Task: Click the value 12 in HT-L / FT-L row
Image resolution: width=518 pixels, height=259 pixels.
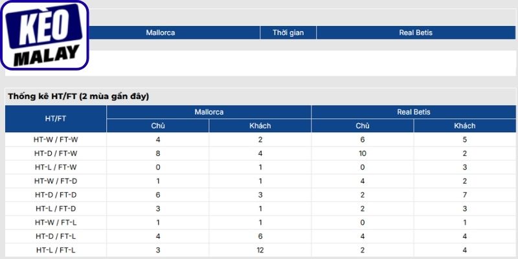Action: [x=260, y=251]
